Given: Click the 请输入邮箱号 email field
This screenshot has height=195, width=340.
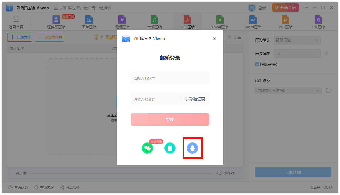Looking at the screenshot, I should pos(170,78).
